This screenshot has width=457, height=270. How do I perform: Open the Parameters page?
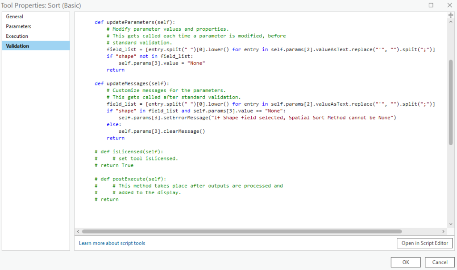[18, 26]
